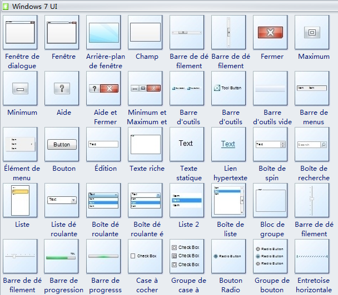Choose the Liste 2 shape

187,200
